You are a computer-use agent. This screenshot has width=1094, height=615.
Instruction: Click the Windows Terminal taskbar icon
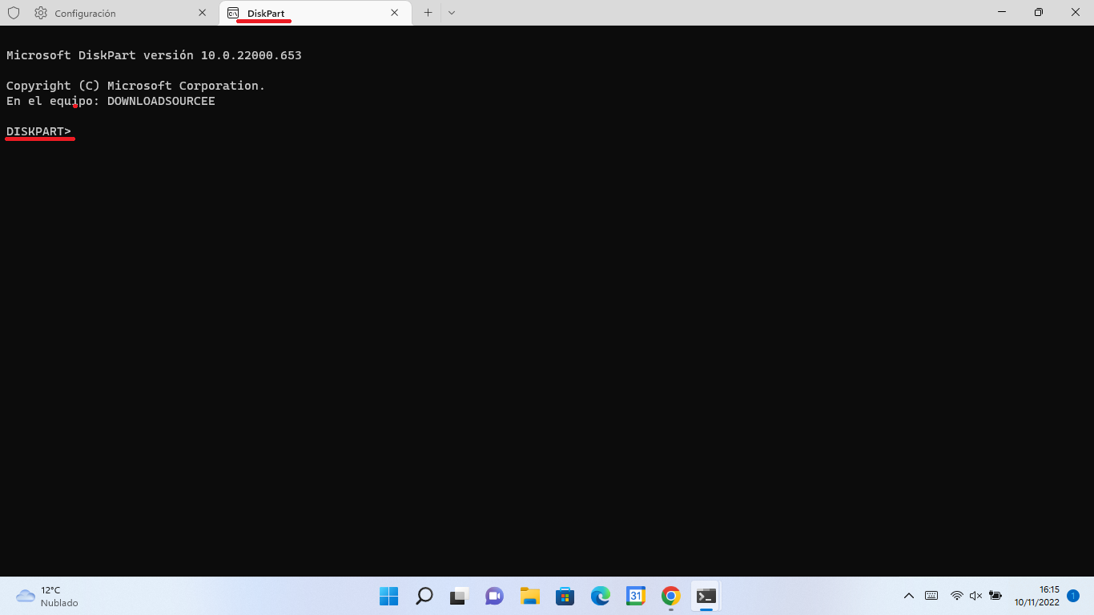pos(706,596)
